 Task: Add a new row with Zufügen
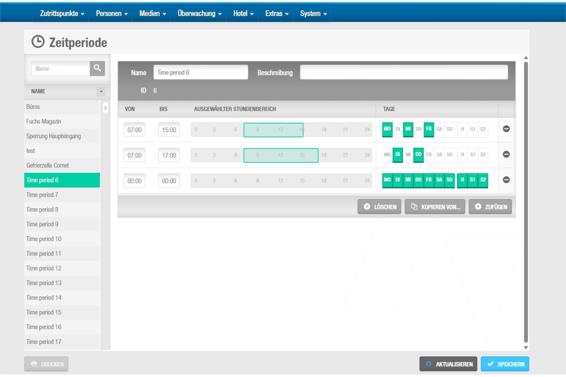(x=490, y=207)
